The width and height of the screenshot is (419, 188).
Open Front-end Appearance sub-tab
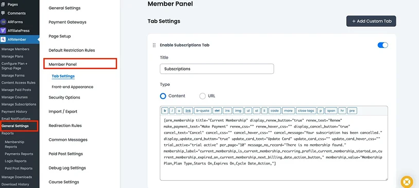point(73,87)
